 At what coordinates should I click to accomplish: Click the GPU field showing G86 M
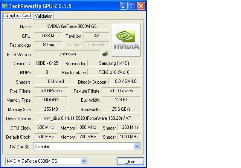click(x=48, y=36)
